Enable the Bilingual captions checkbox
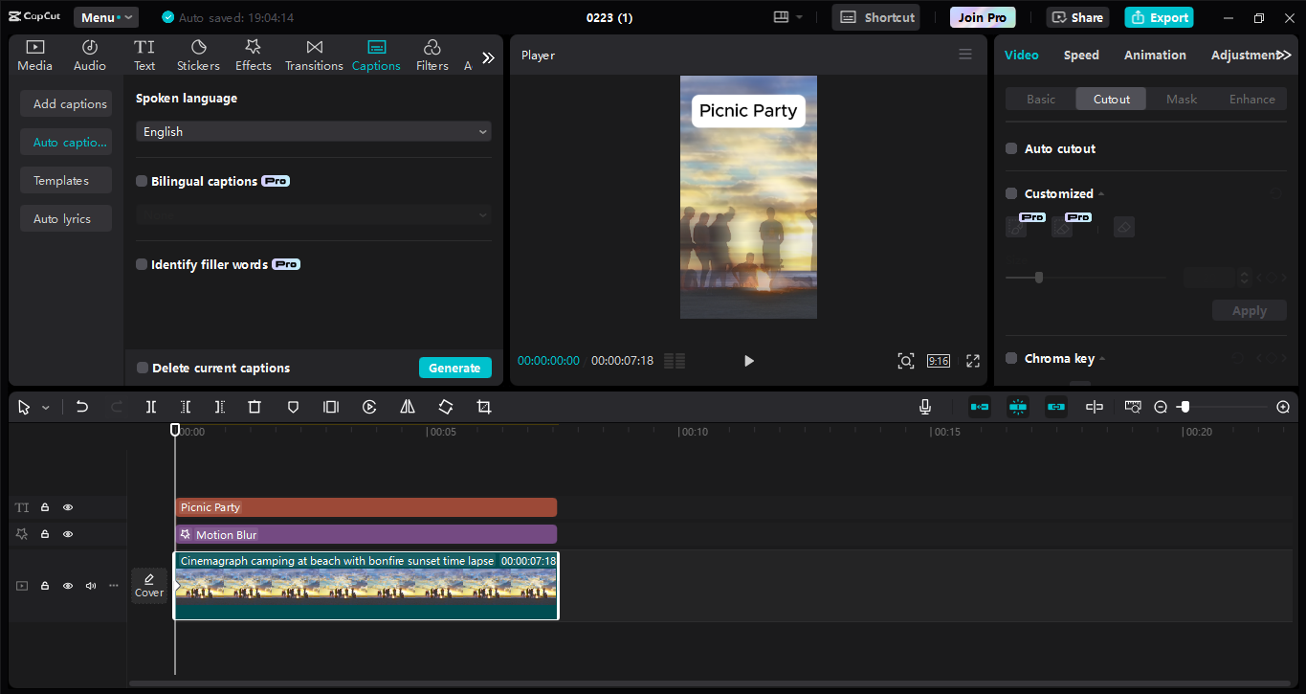1306x694 pixels. (x=142, y=181)
